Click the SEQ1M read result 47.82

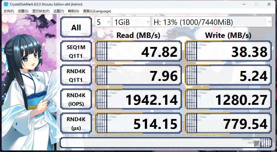coord(138,51)
